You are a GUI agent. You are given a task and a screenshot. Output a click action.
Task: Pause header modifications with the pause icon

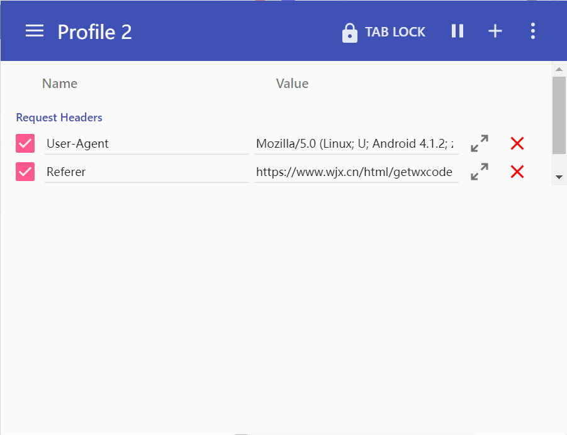coord(458,31)
